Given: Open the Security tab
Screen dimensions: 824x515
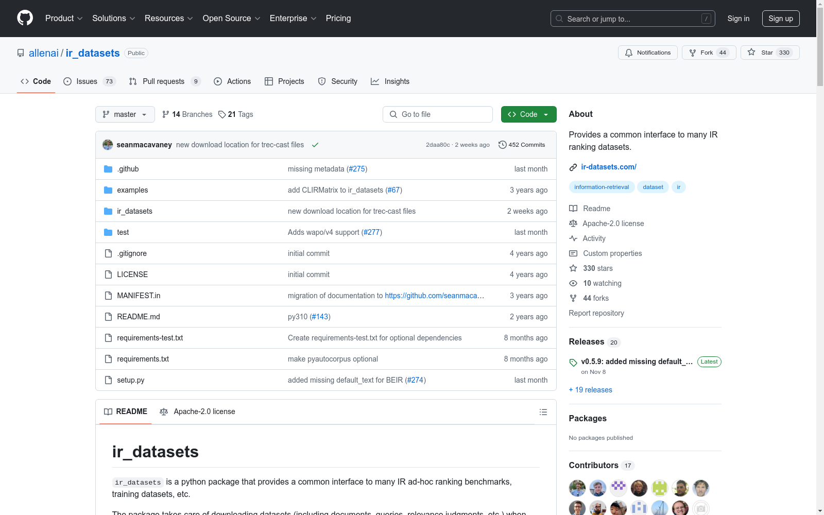Looking at the screenshot, I should [x=338, y=81].
